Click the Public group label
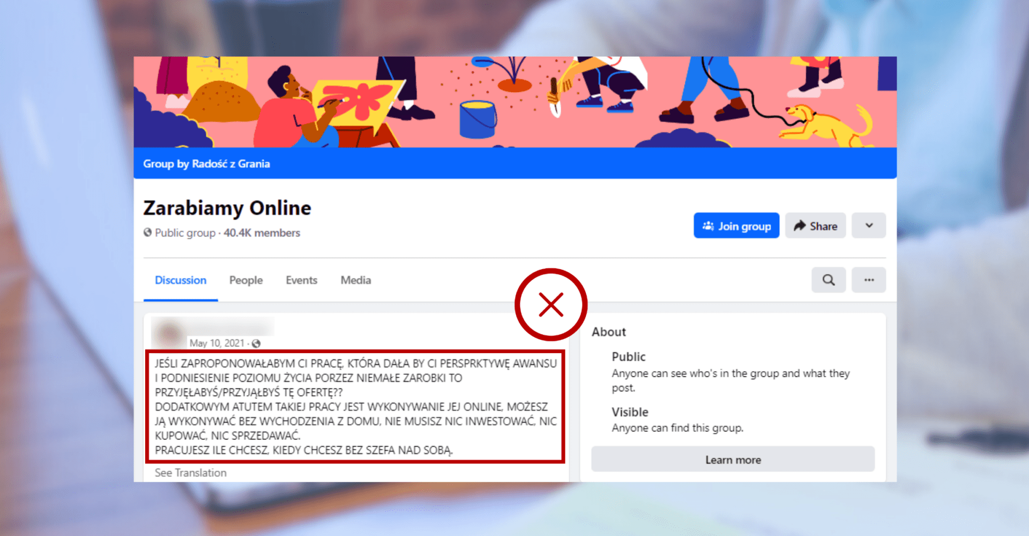The width and height of the screenshot is (1029, 536). (x=185, y=233)
